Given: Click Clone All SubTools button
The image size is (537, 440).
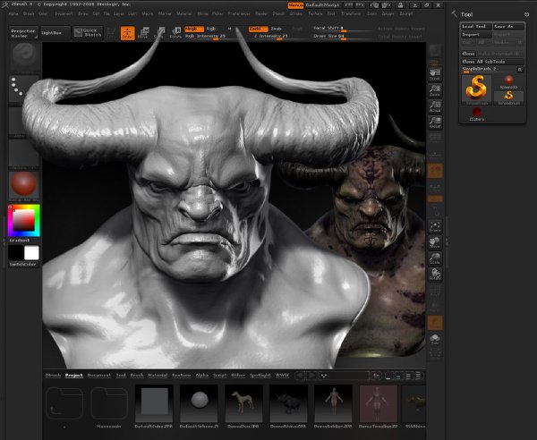Looking at the screenshot, I should (492, 62).
